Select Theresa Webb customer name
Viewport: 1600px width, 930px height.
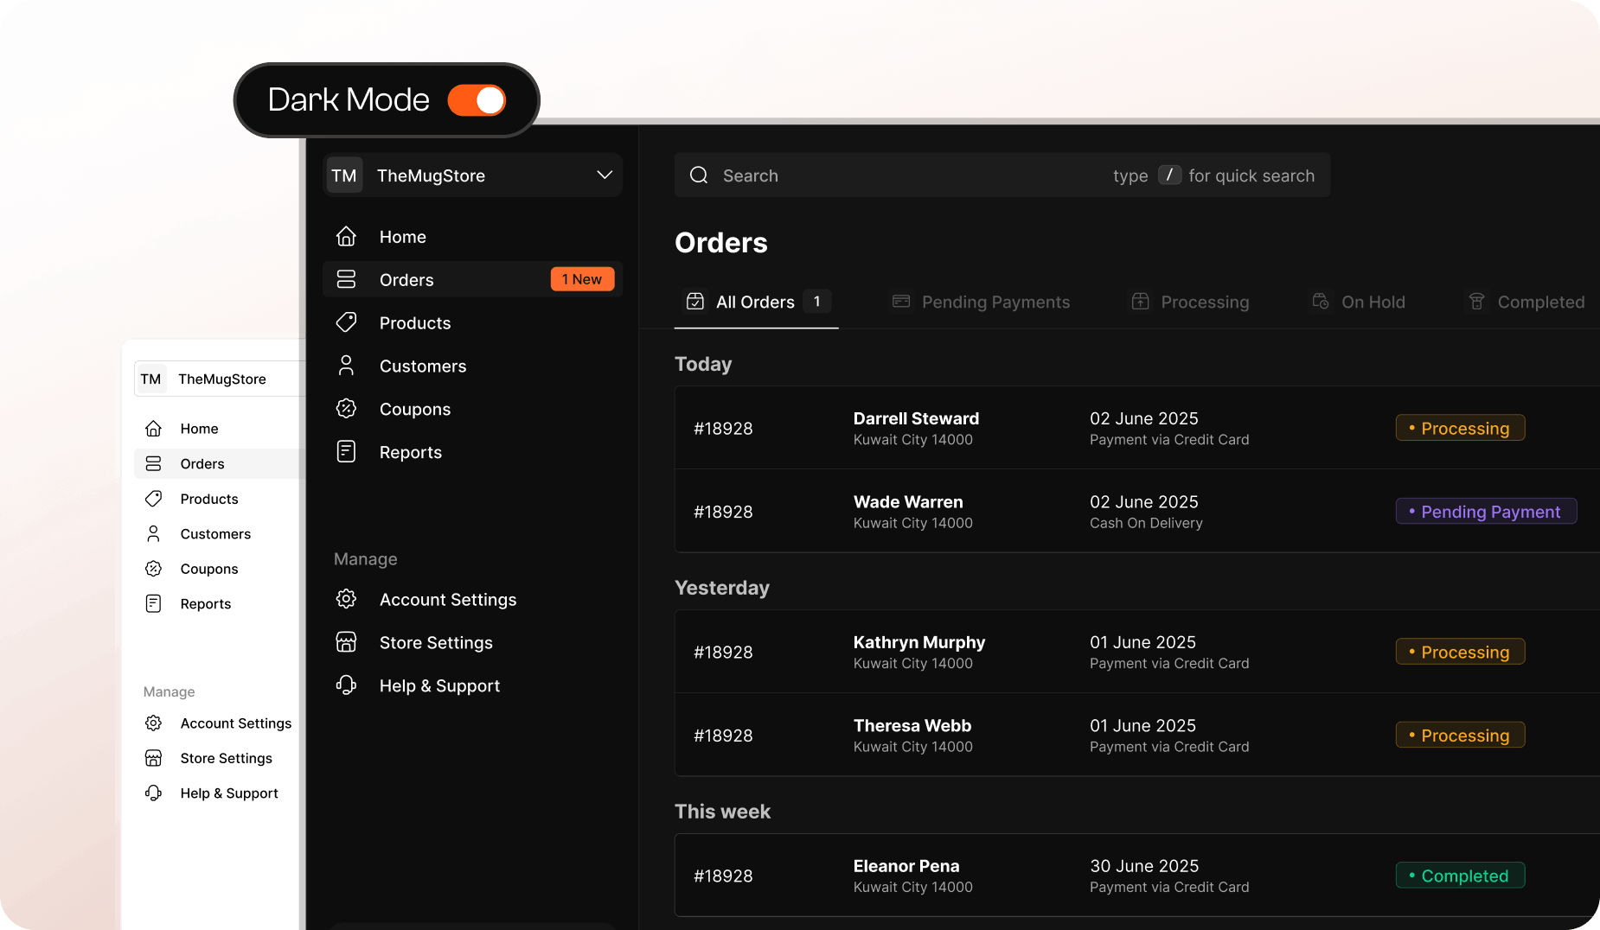912,725
